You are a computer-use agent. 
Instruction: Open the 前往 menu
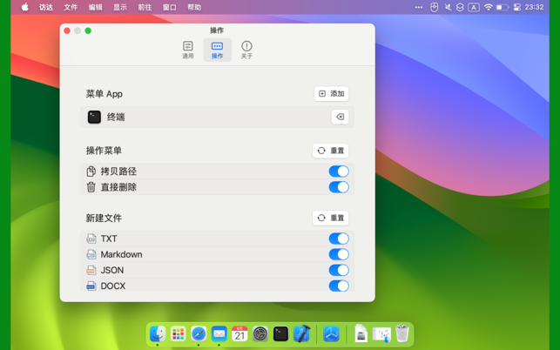click(145, 7)
